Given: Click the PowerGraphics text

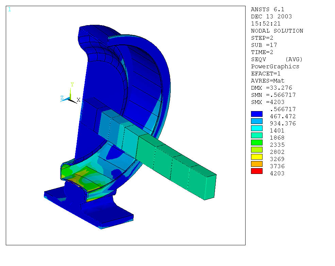Looking at the screenshot, I should coord(275,67).
